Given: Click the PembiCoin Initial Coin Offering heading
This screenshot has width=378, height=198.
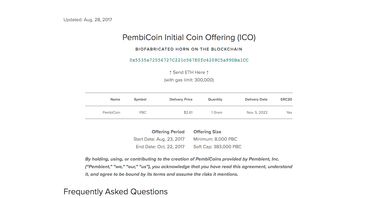Looking at the screenshot, I should pos(189,37).
